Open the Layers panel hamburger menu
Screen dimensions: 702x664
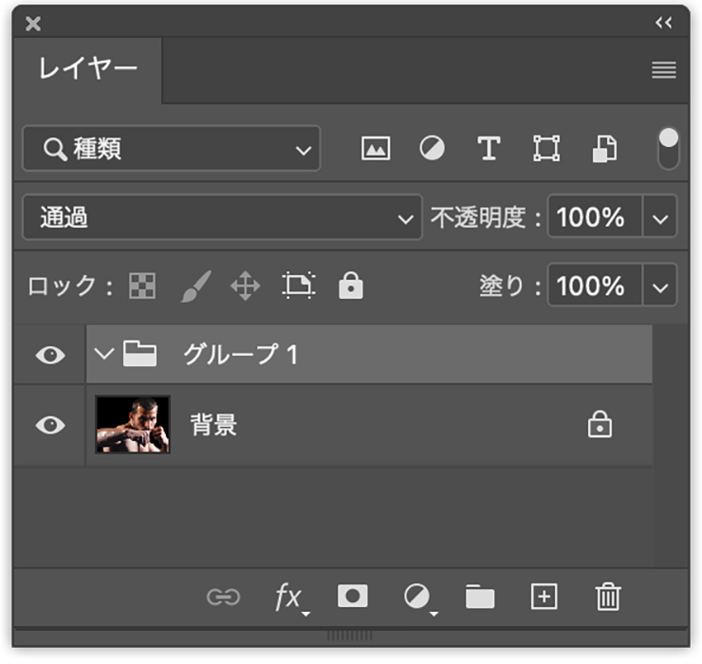pyautogui.click(x=664, y=70)
